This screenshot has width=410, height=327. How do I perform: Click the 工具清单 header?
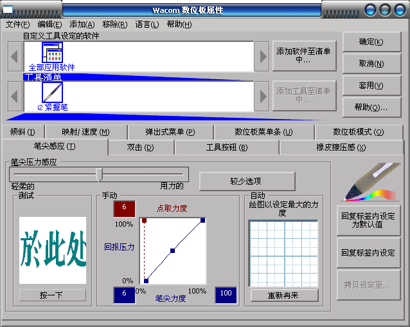(x=43, y=77)
